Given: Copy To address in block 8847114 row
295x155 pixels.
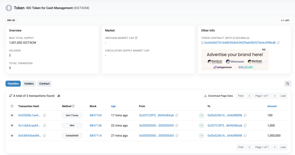Looking at the screenshot, I should click(245, 135).
